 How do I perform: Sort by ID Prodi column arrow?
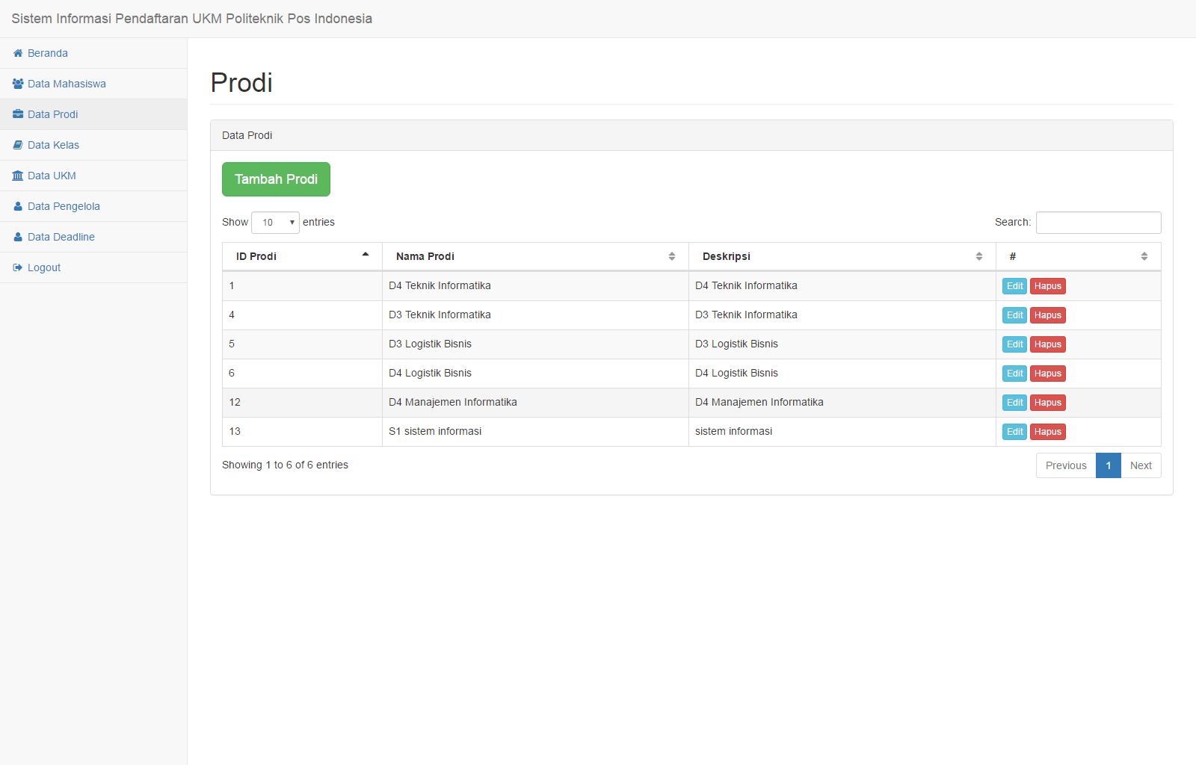pos(366,255)
